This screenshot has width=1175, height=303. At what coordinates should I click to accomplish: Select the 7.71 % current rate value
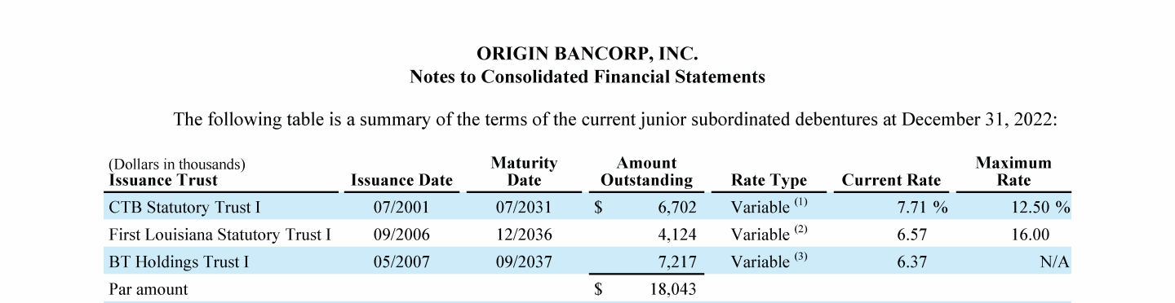(x=922, y=207)
